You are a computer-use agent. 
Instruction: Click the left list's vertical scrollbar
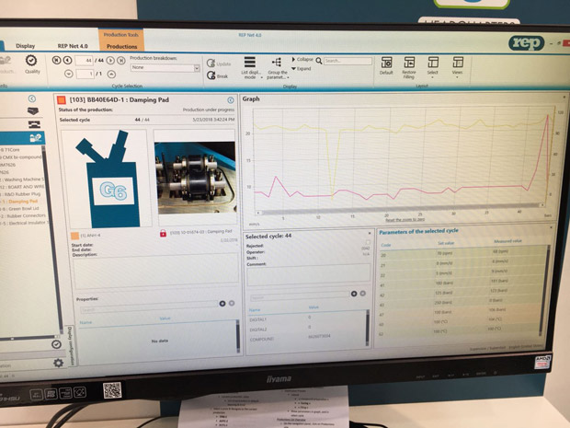(52, 238)
